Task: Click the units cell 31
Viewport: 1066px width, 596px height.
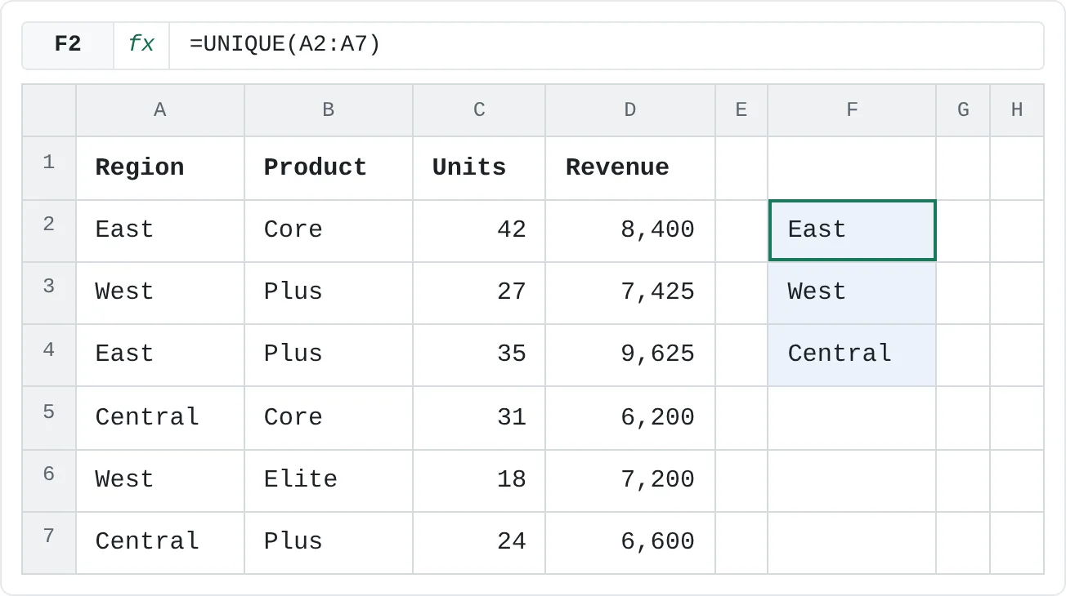Action: (479, 418)
